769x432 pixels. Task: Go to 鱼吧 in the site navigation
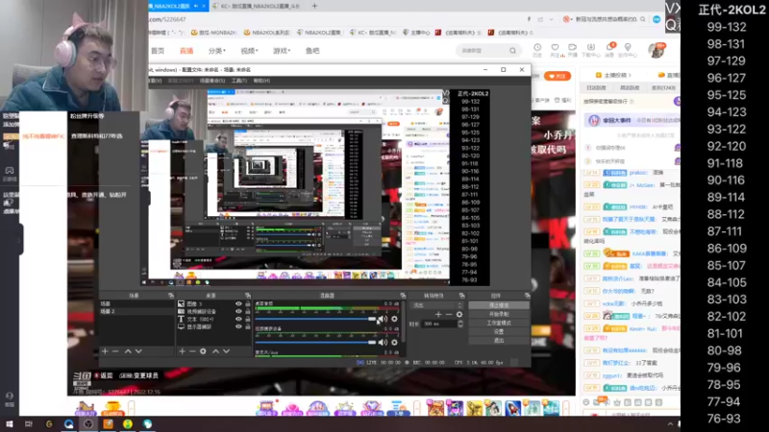[312, 51]
